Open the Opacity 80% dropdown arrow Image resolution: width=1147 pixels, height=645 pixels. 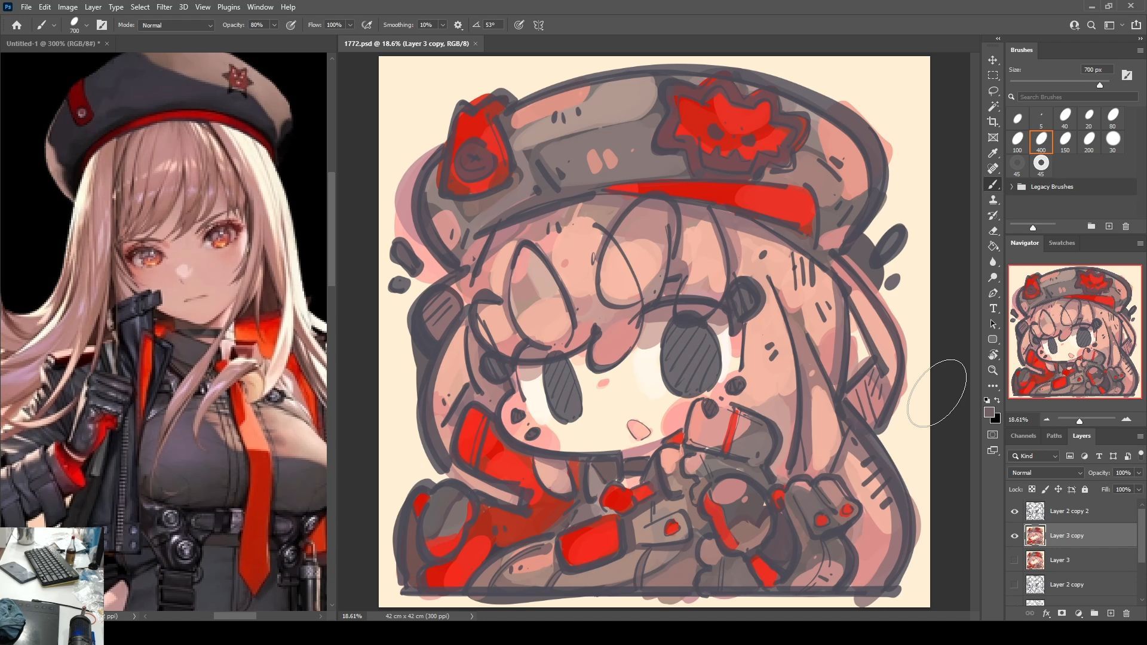(x=274, y=25)
